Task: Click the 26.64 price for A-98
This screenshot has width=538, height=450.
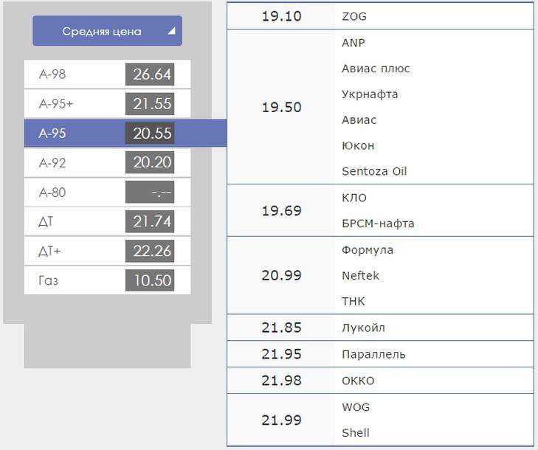Action: 152,75
